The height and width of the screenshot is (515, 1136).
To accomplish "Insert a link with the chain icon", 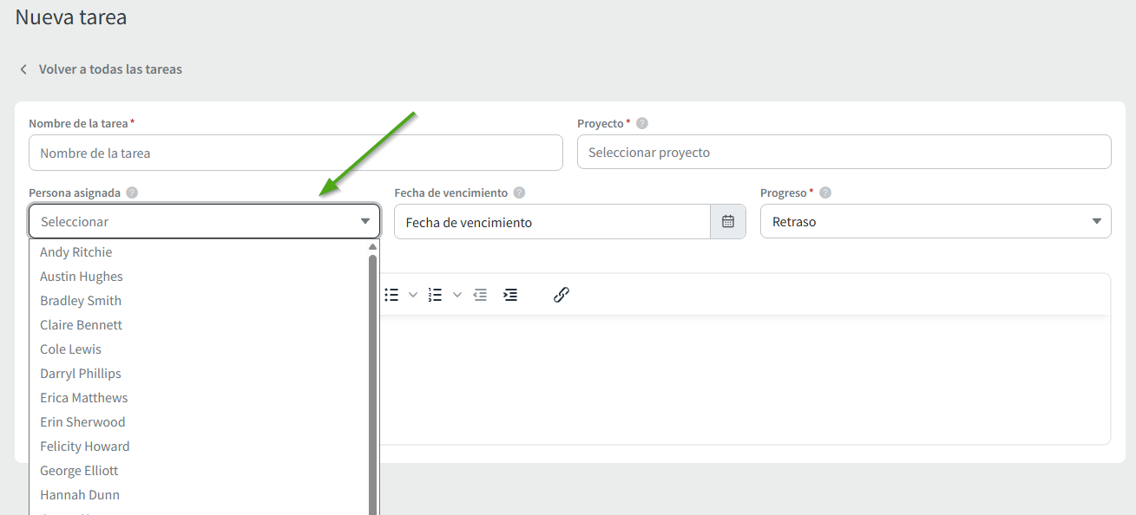I will tap(561, 295).
